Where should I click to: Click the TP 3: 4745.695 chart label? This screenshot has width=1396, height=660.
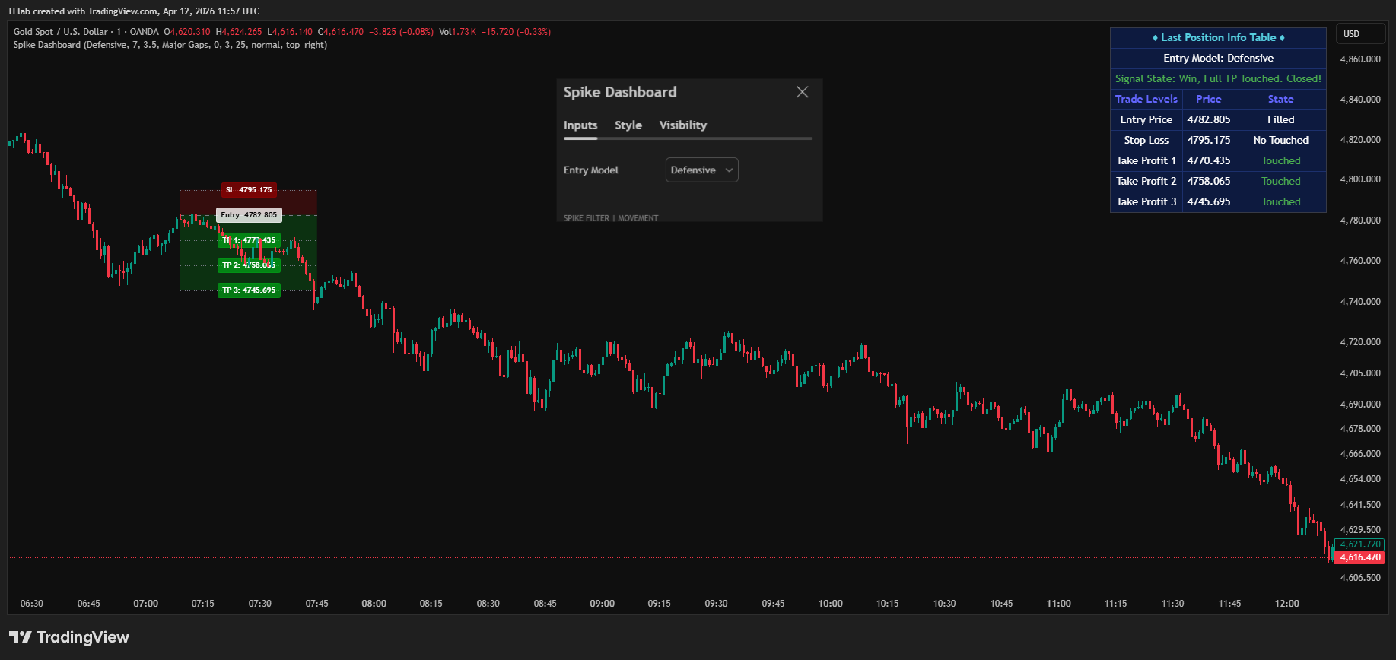click(249, 290)
